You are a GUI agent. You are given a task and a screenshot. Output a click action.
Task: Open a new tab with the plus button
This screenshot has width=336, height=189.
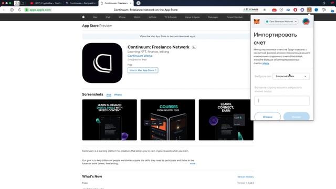[139, 3]
